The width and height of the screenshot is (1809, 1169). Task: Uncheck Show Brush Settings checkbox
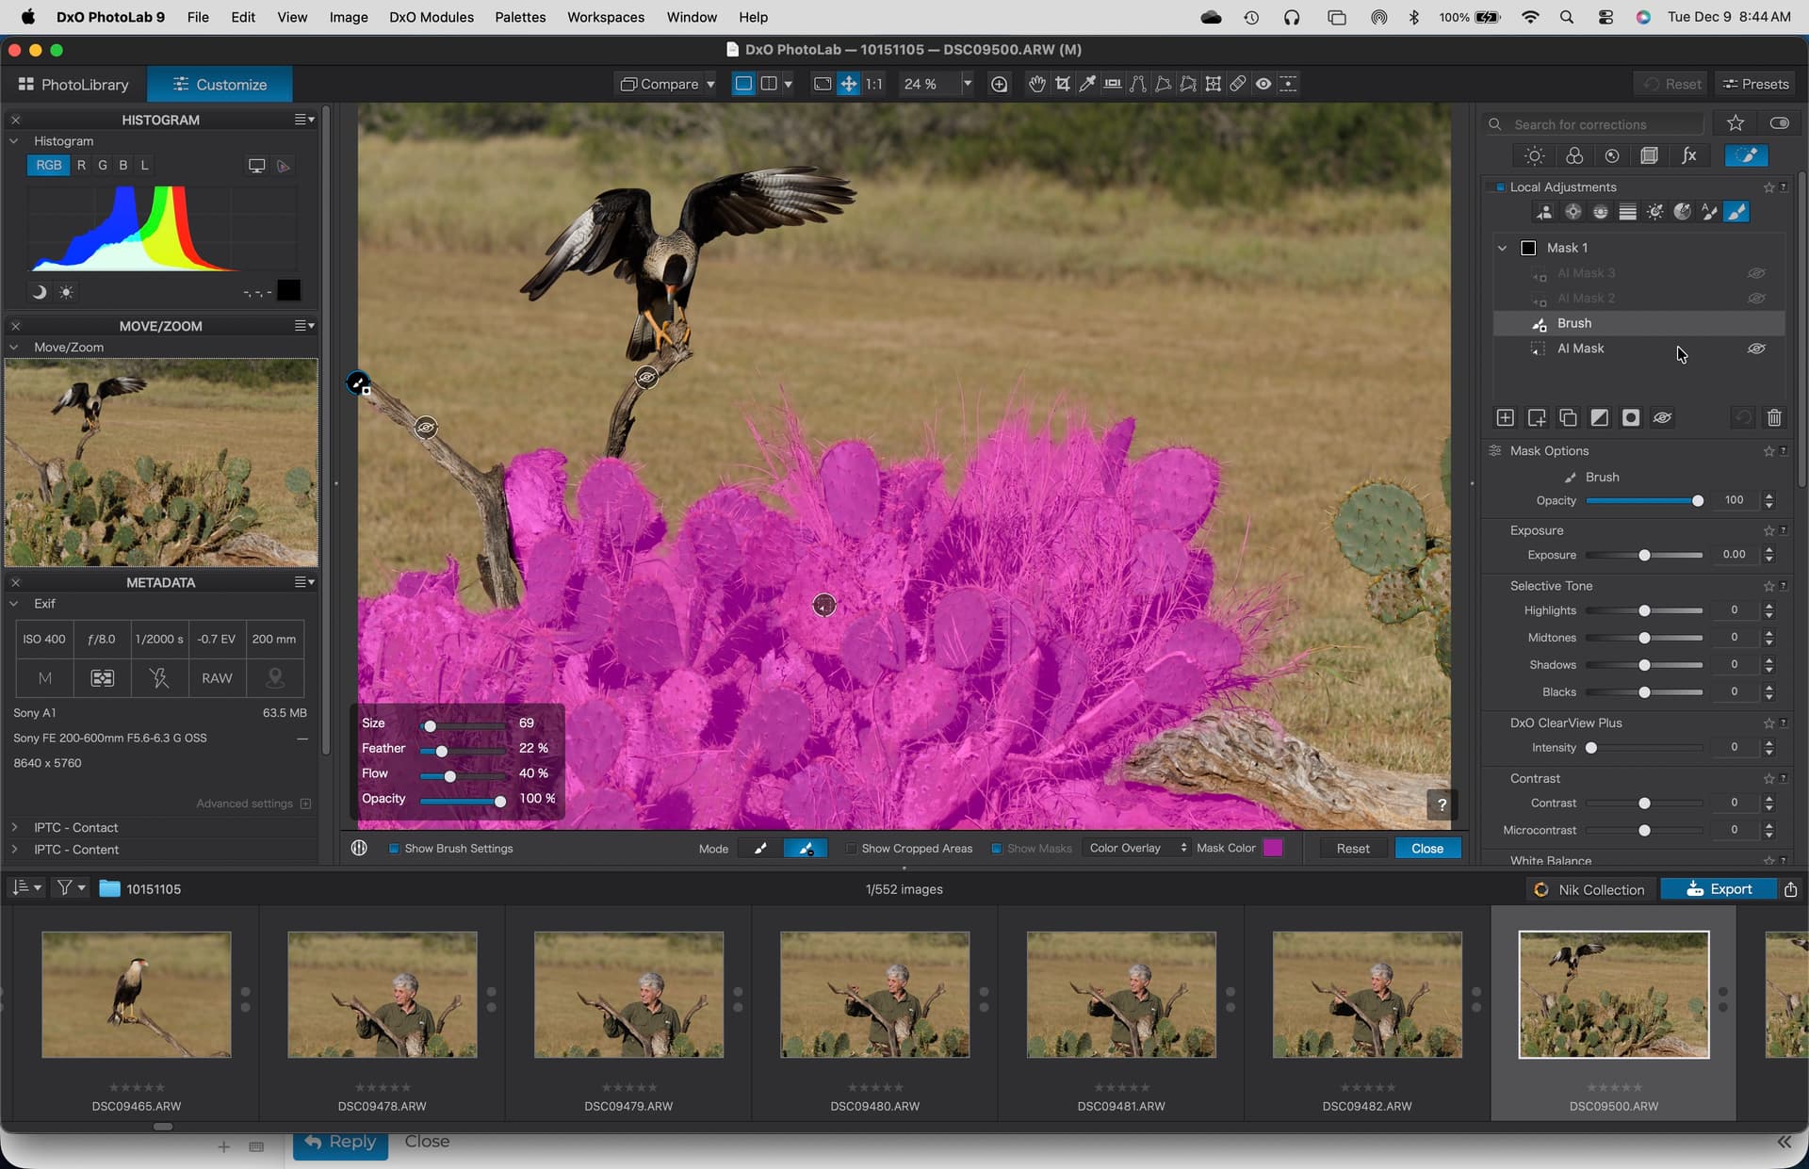[x=394, y=849]
